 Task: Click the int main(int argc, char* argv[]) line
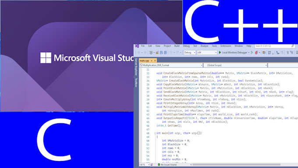click(x=179, y=133)
